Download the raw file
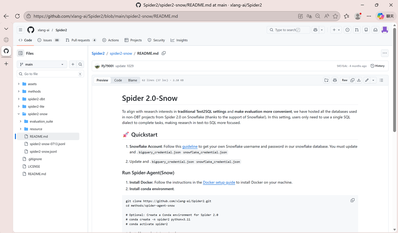The width and height of the screenshot is (398, 233). tap(359, 80)
